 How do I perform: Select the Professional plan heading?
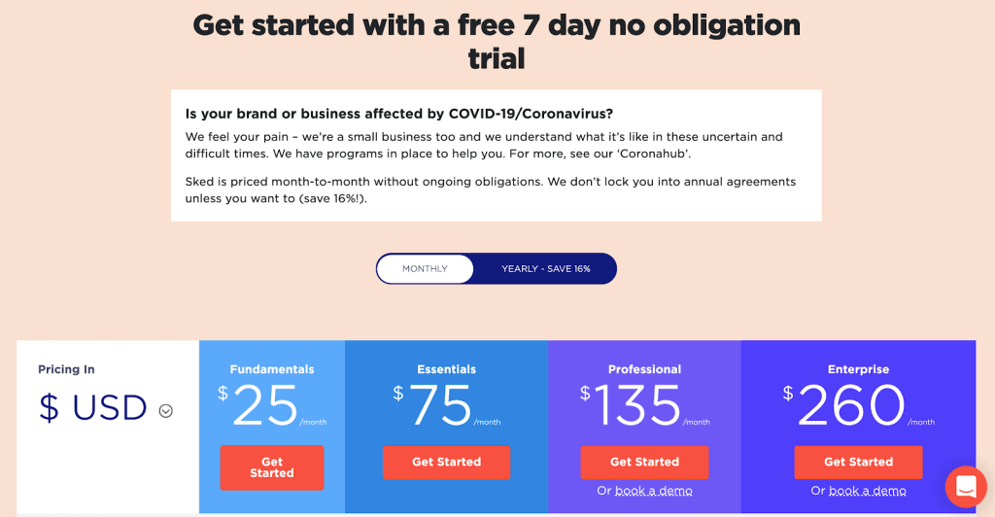645,369
